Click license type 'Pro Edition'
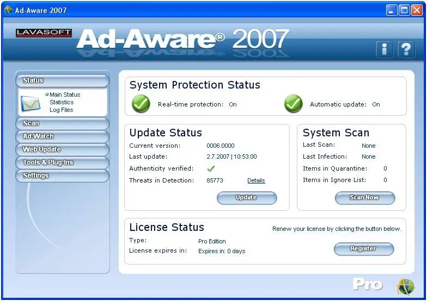The height and width of the screenshot is (301, 427). click(212, 241)
